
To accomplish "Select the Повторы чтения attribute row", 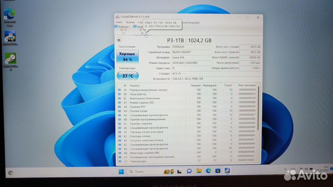I will coord(187,136).
